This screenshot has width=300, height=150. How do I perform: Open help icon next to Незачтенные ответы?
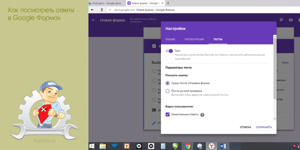click(202, 115)
